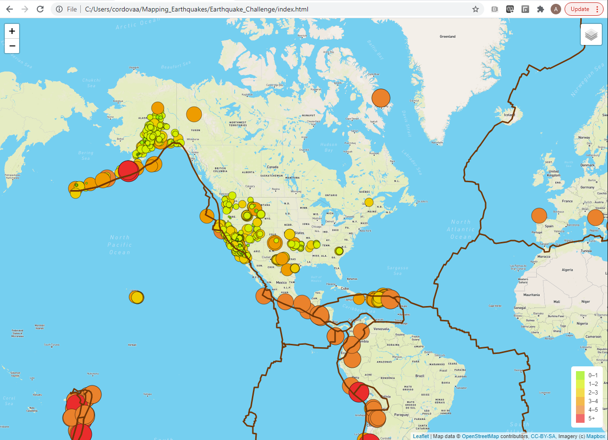Zoom out using the map minus control
Viewport: 608px width, 440px height.
[x=11, y=45]
